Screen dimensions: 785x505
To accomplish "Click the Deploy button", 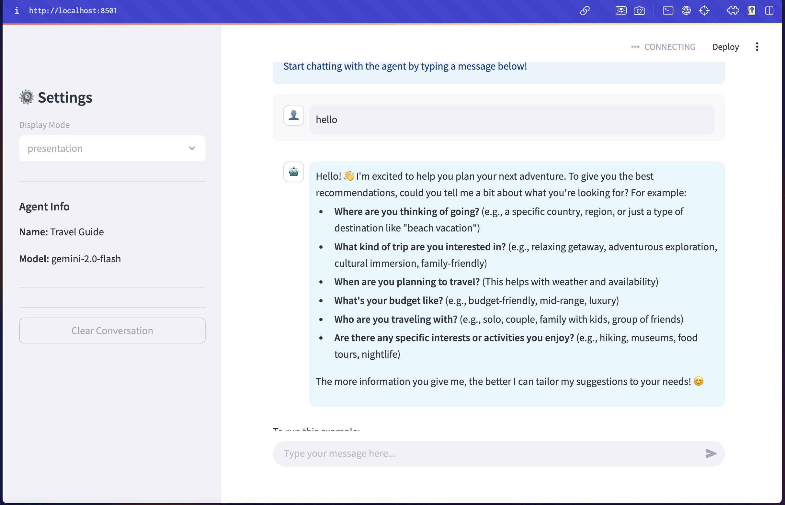I will pyautogui.click(x=725, y=47).
